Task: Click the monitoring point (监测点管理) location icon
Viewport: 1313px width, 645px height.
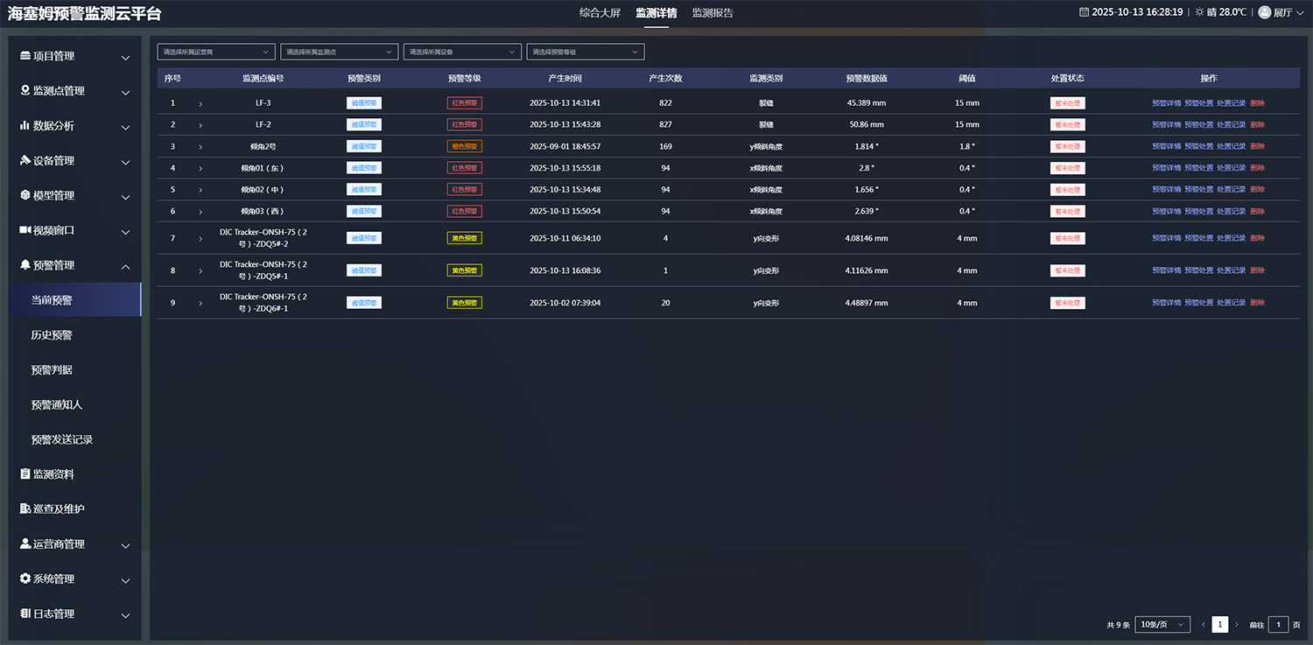Action: pyautogui.click(x=25, y=91)
